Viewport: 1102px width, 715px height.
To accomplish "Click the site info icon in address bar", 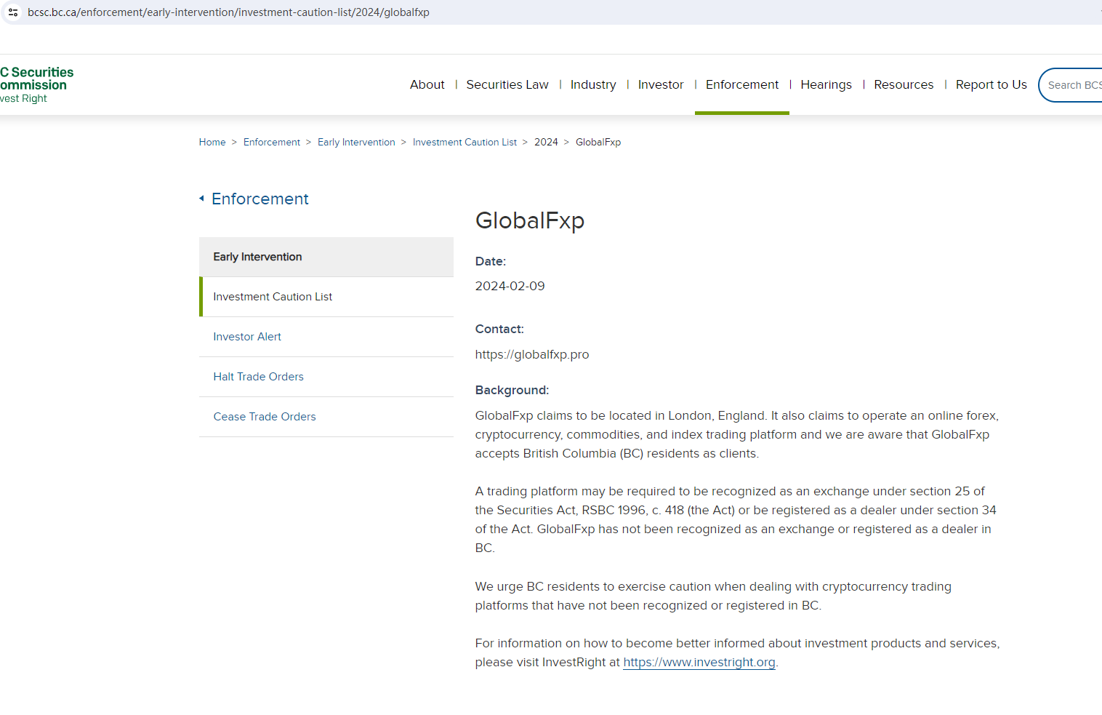I will (13, 12).
